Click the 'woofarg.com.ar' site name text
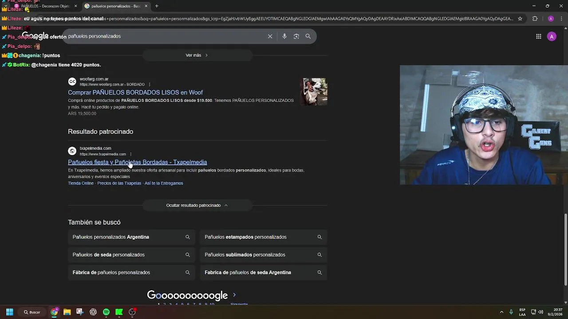Viewport: 568px width, 319px height. pyautogui.click(x=94, y=79)
